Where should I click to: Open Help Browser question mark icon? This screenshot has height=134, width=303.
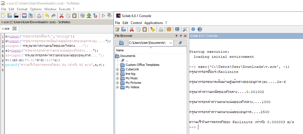pos(199,29)
